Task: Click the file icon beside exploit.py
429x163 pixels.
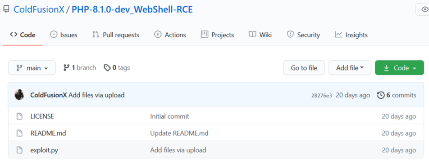Action: pos(19,150)
